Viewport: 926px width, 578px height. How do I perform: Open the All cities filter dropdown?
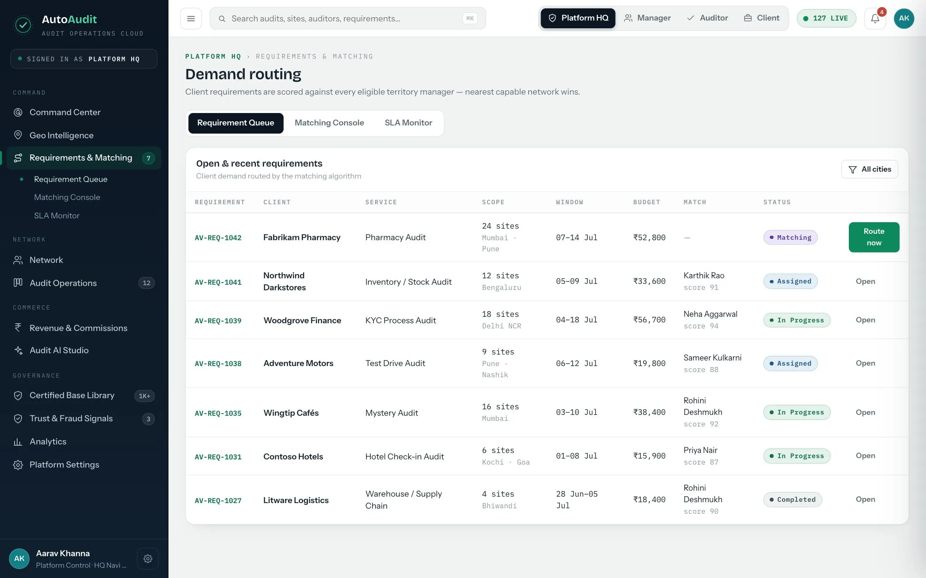(869, 169)
